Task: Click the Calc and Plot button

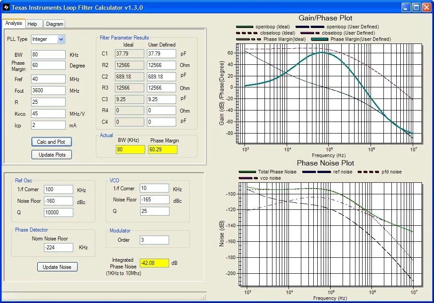Action: pos(51,142)
